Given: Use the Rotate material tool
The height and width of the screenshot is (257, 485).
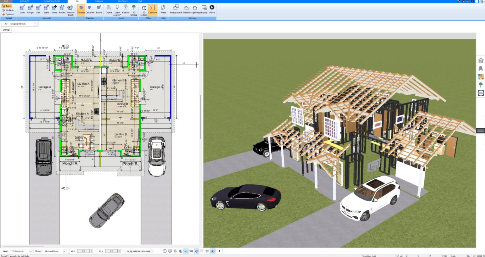Looking at the screenshot, I should point(62,9).
